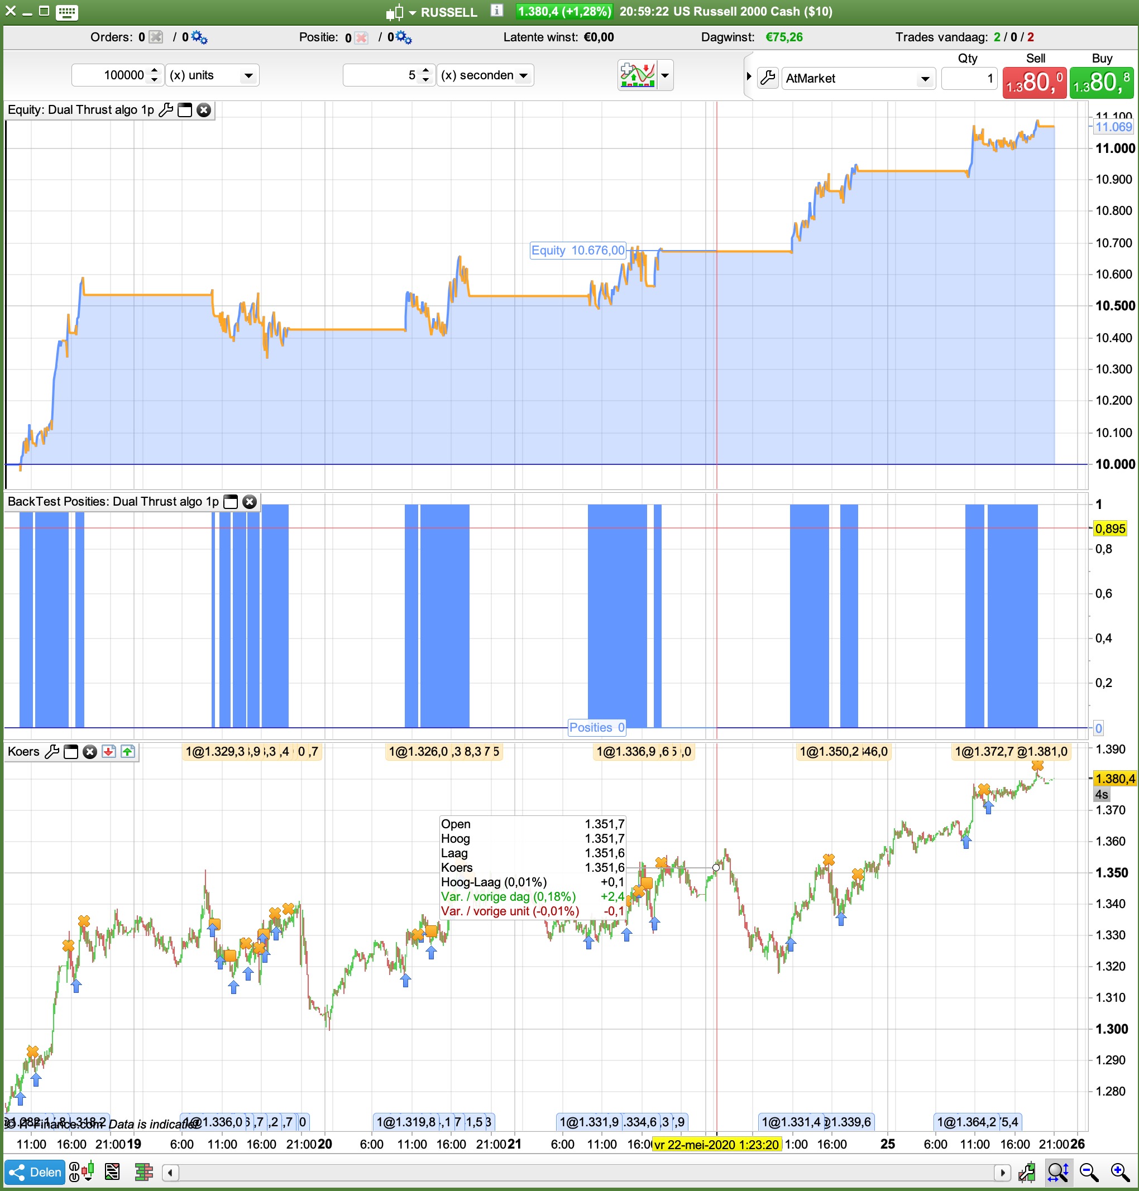Viewport: 1139px width, 1191px height.
Task: Toggle the Koers green up-arrow button
Action: 127,752
